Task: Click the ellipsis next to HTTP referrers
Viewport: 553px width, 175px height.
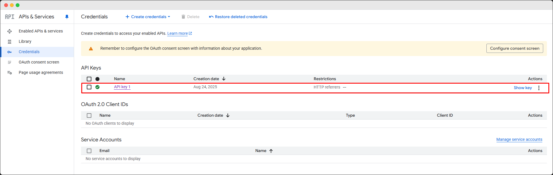Action: pos(345,87)
